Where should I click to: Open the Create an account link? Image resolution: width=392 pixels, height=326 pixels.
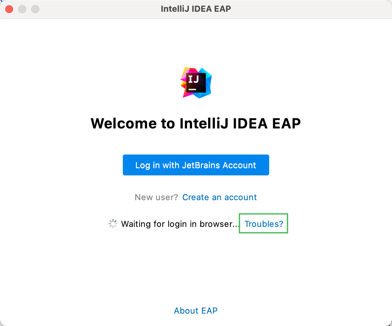[x=220, y=197]
